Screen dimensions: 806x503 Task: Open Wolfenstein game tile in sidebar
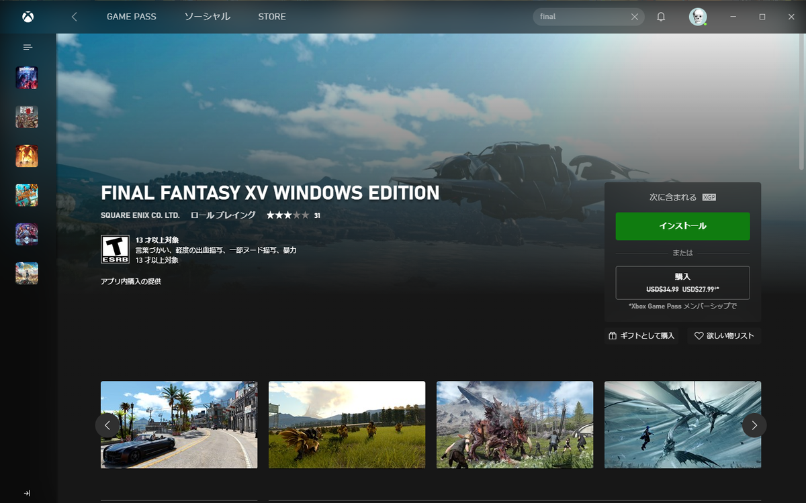pyautogui.click(x=27, y=78)
